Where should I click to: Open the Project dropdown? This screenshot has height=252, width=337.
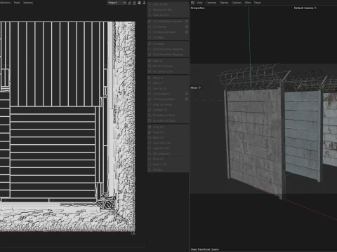click(x=117, y=3)
